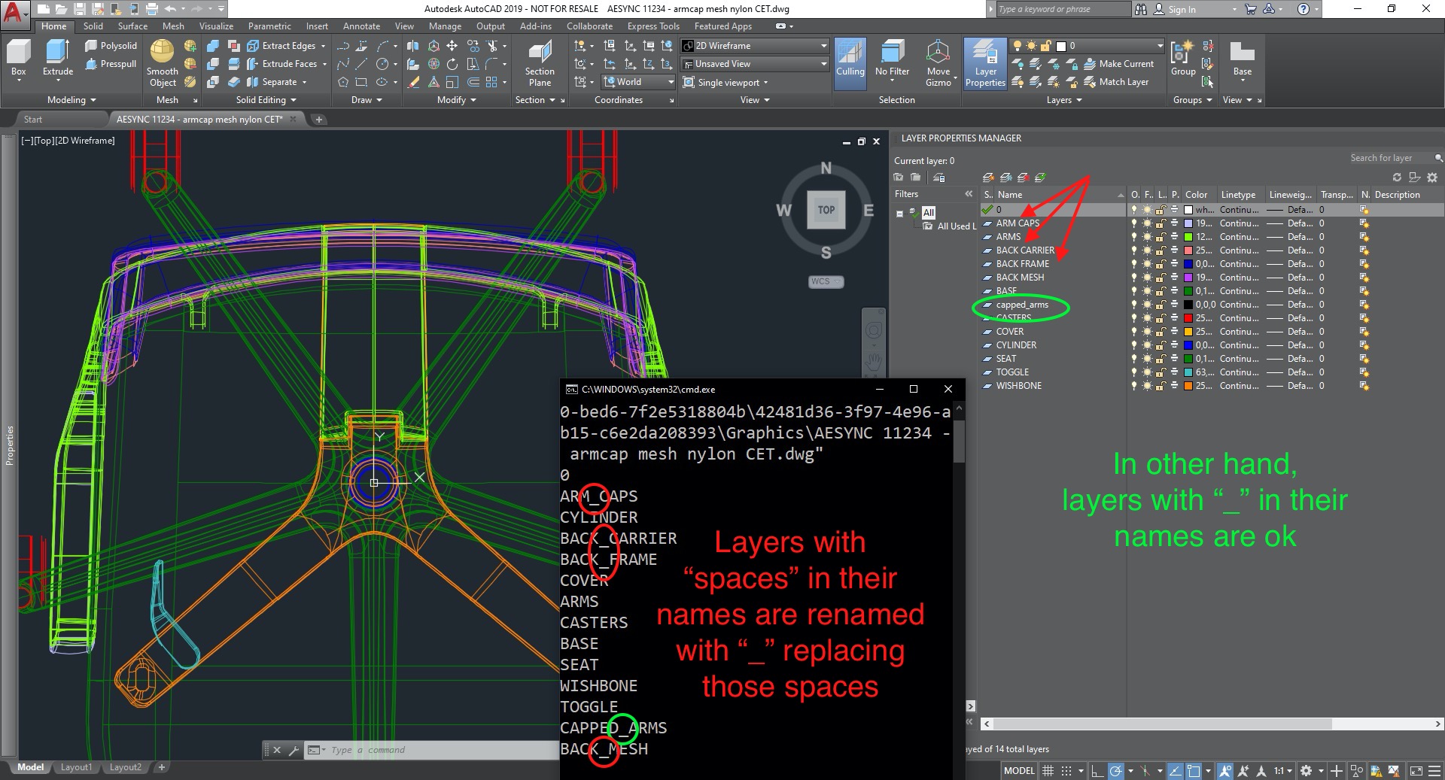
Task: Expand the Modeling panel
Action: (71, 100)
